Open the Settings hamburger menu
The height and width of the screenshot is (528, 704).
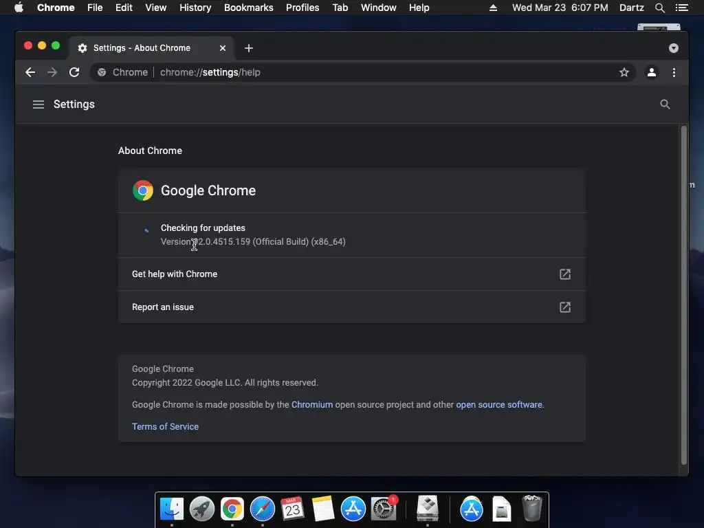[38, 104]
